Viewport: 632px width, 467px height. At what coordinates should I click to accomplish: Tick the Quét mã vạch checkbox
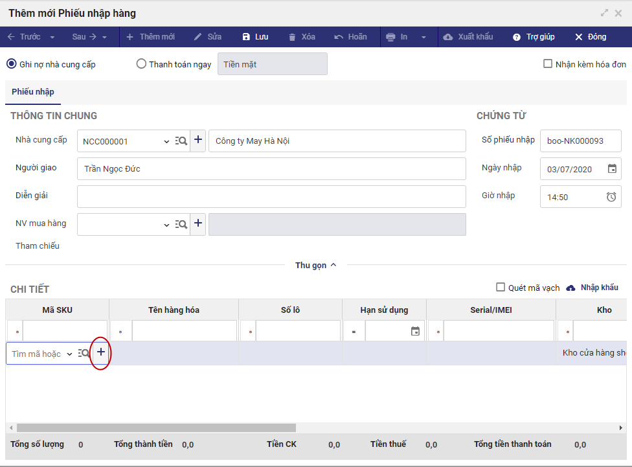(500, 288)
